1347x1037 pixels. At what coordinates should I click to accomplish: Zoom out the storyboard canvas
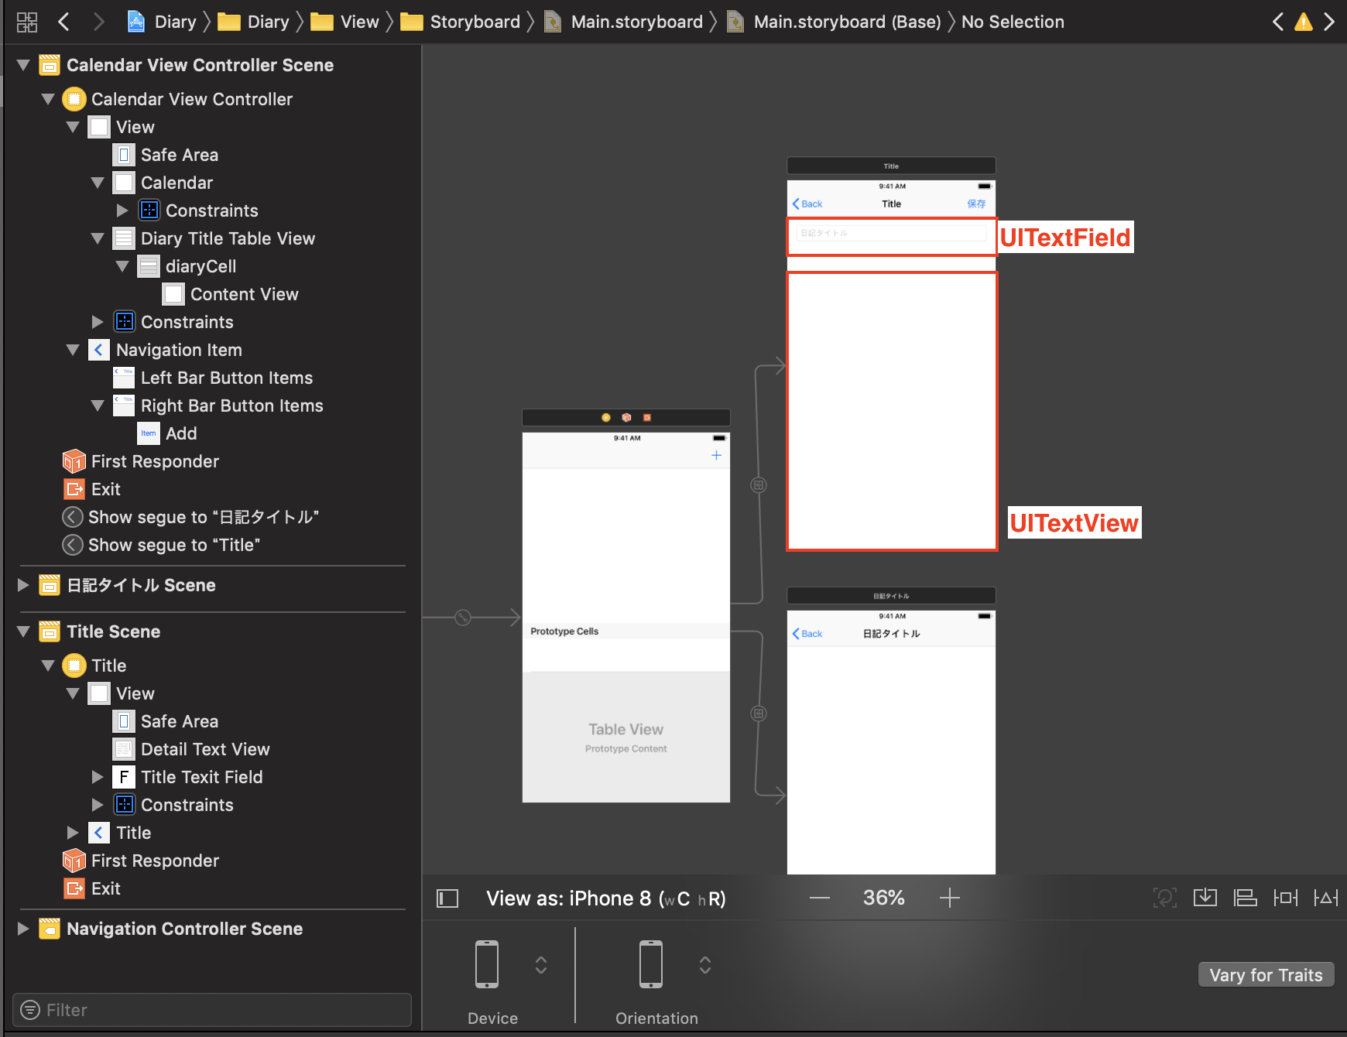click(819, 898)
